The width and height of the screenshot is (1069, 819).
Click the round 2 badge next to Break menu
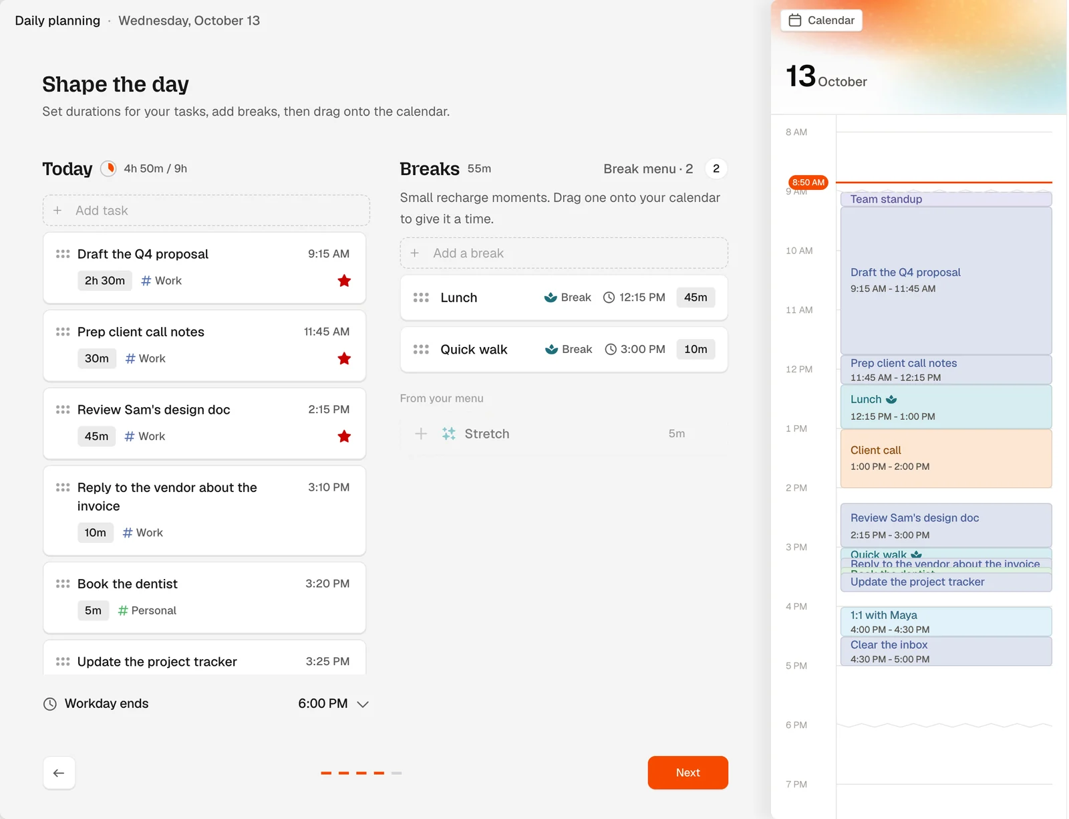point(716,168)
